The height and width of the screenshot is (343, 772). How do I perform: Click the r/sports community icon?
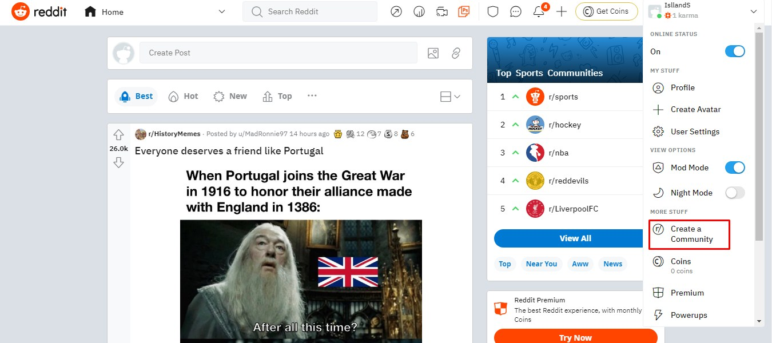point(535,97)
